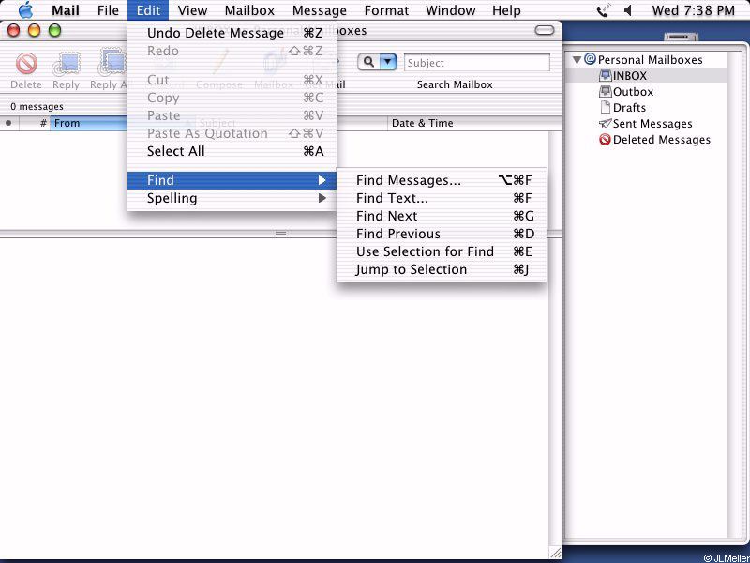
Task: Click the Personal Mailboxes label
Action: 650,60
